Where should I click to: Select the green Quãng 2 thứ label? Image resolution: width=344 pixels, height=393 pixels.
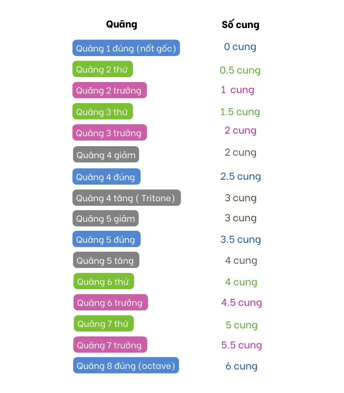pyautogui.click(x=103, y=69)
